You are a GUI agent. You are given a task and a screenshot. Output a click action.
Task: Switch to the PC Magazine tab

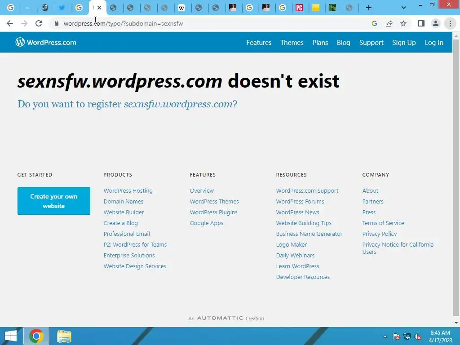pos(299,8)
